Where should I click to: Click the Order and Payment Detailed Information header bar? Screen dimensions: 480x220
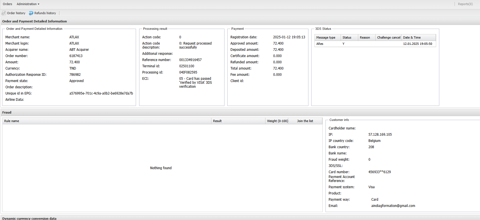click(x=34, y=21)
